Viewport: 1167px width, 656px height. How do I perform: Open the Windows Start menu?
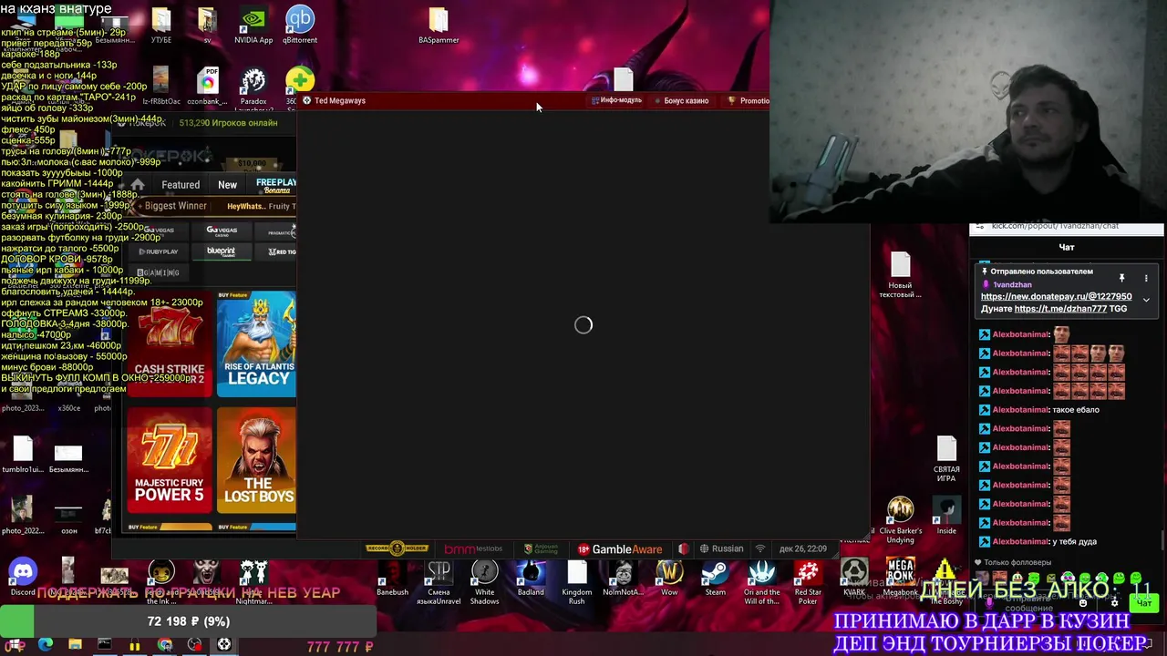15,645
